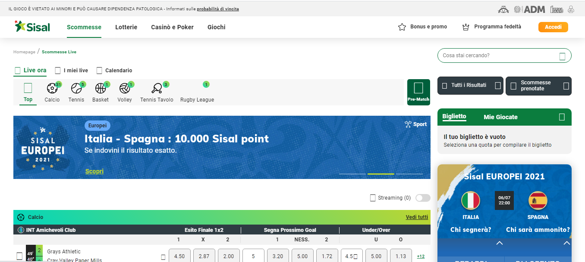Image resolution: width=585 pixels, height=262 pixels.
Task: Open Tutti i Risultati arrow on right
Action: click(497, 86)
